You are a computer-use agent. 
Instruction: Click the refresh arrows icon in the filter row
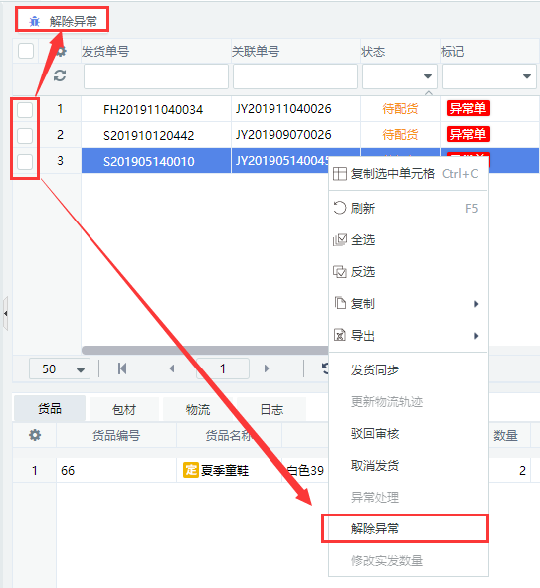pos(60,75)
